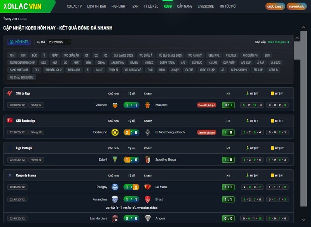
Task: Toggle the HÔM NAY today filter
Action: coord(19,42)
